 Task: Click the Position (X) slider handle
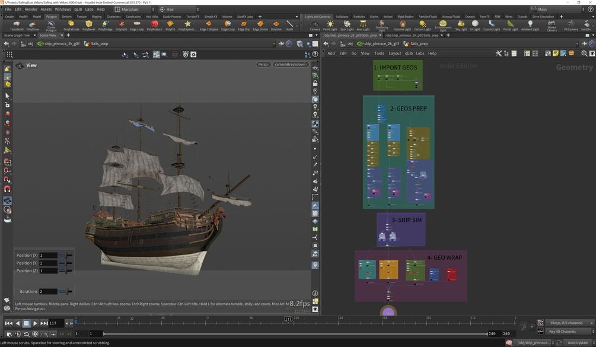coord(66,256)
